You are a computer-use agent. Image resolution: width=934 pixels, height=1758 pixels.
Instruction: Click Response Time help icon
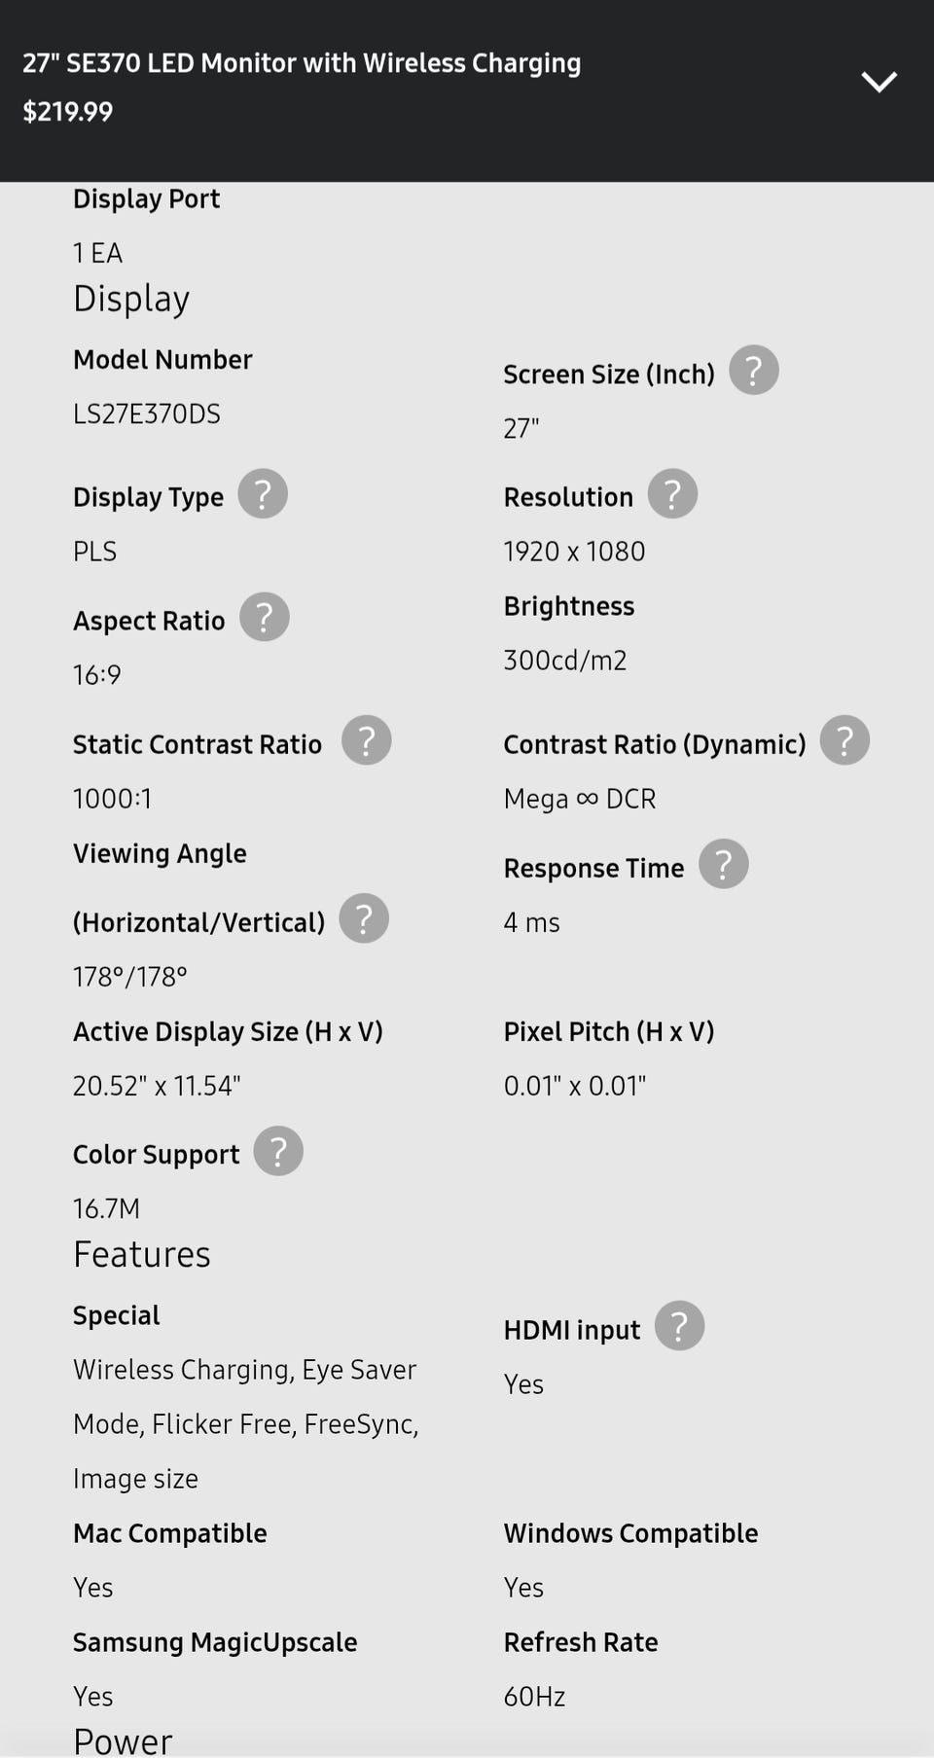coord(723,865)
